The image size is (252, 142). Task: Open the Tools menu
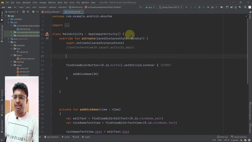point(72,2)
